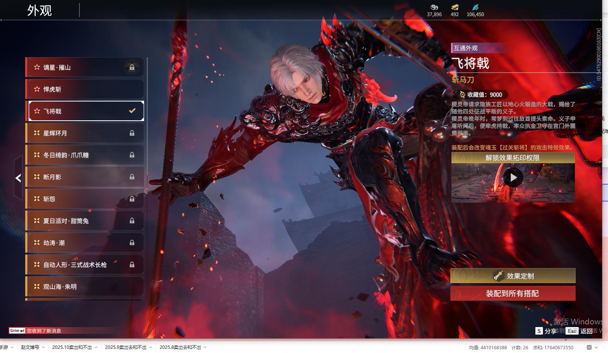
Task: Click the lock icon on 摘星·摧山
Action: [x=132, y=67]
